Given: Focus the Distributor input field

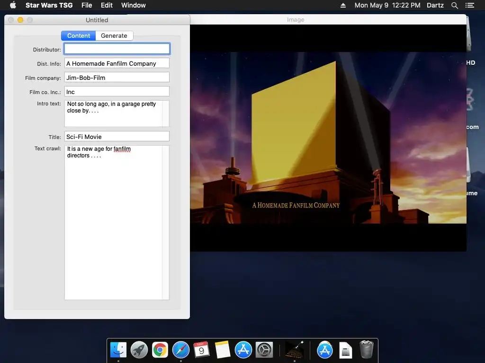Looking at the screenshot, I should (x=117, y=49).
